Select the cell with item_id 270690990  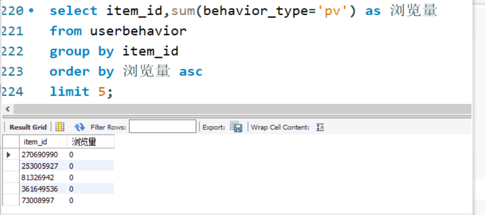43,155
